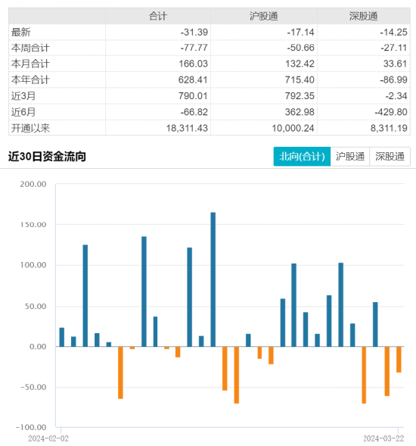Click the 近30日资金流向 heading
Image resolution: width=416 pixels, height=446 pixels.
click(x=47, y=157)
